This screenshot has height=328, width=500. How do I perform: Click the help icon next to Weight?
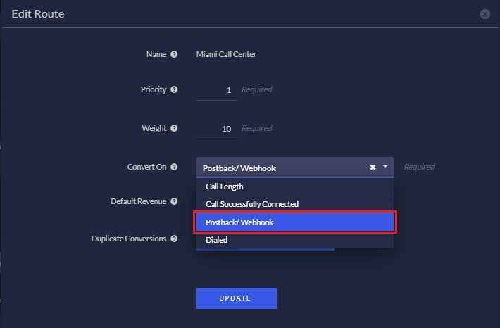(x=174, y=128)
